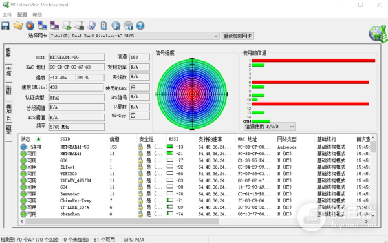Switch to the 概要 vertical tab
388x243 pixels.
8,52
